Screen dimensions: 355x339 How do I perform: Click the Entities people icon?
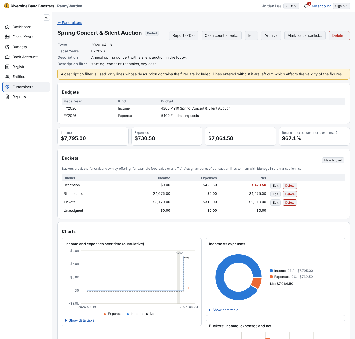coord(7,77)
